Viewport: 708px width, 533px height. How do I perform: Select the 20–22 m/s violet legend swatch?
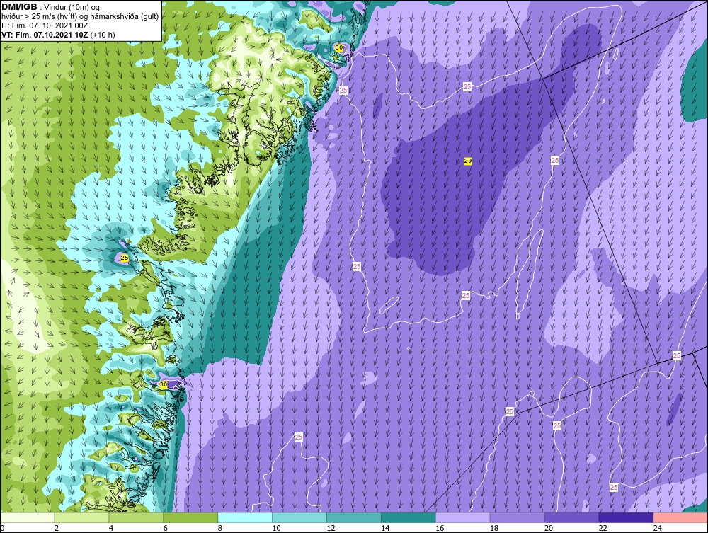[x=571, y=517]
